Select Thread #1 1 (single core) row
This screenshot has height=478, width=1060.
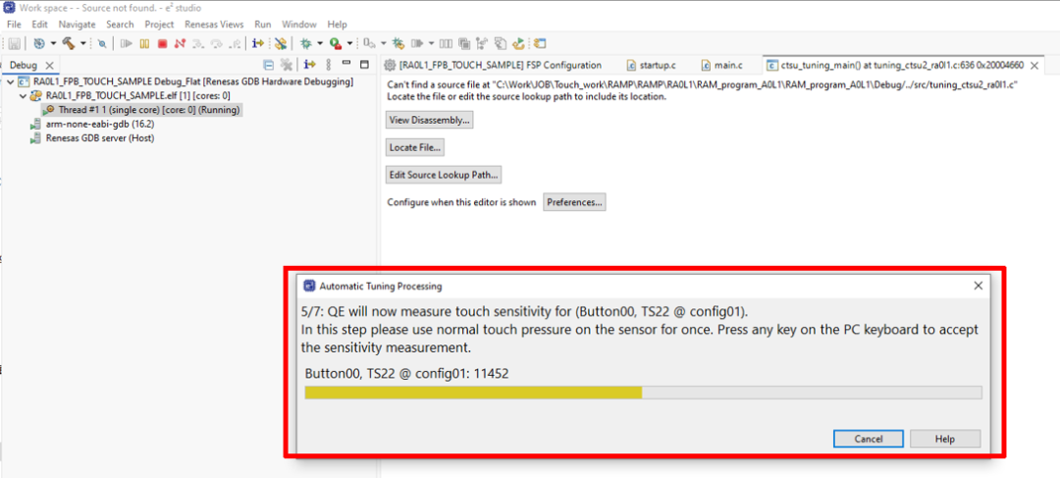point(140,110)
